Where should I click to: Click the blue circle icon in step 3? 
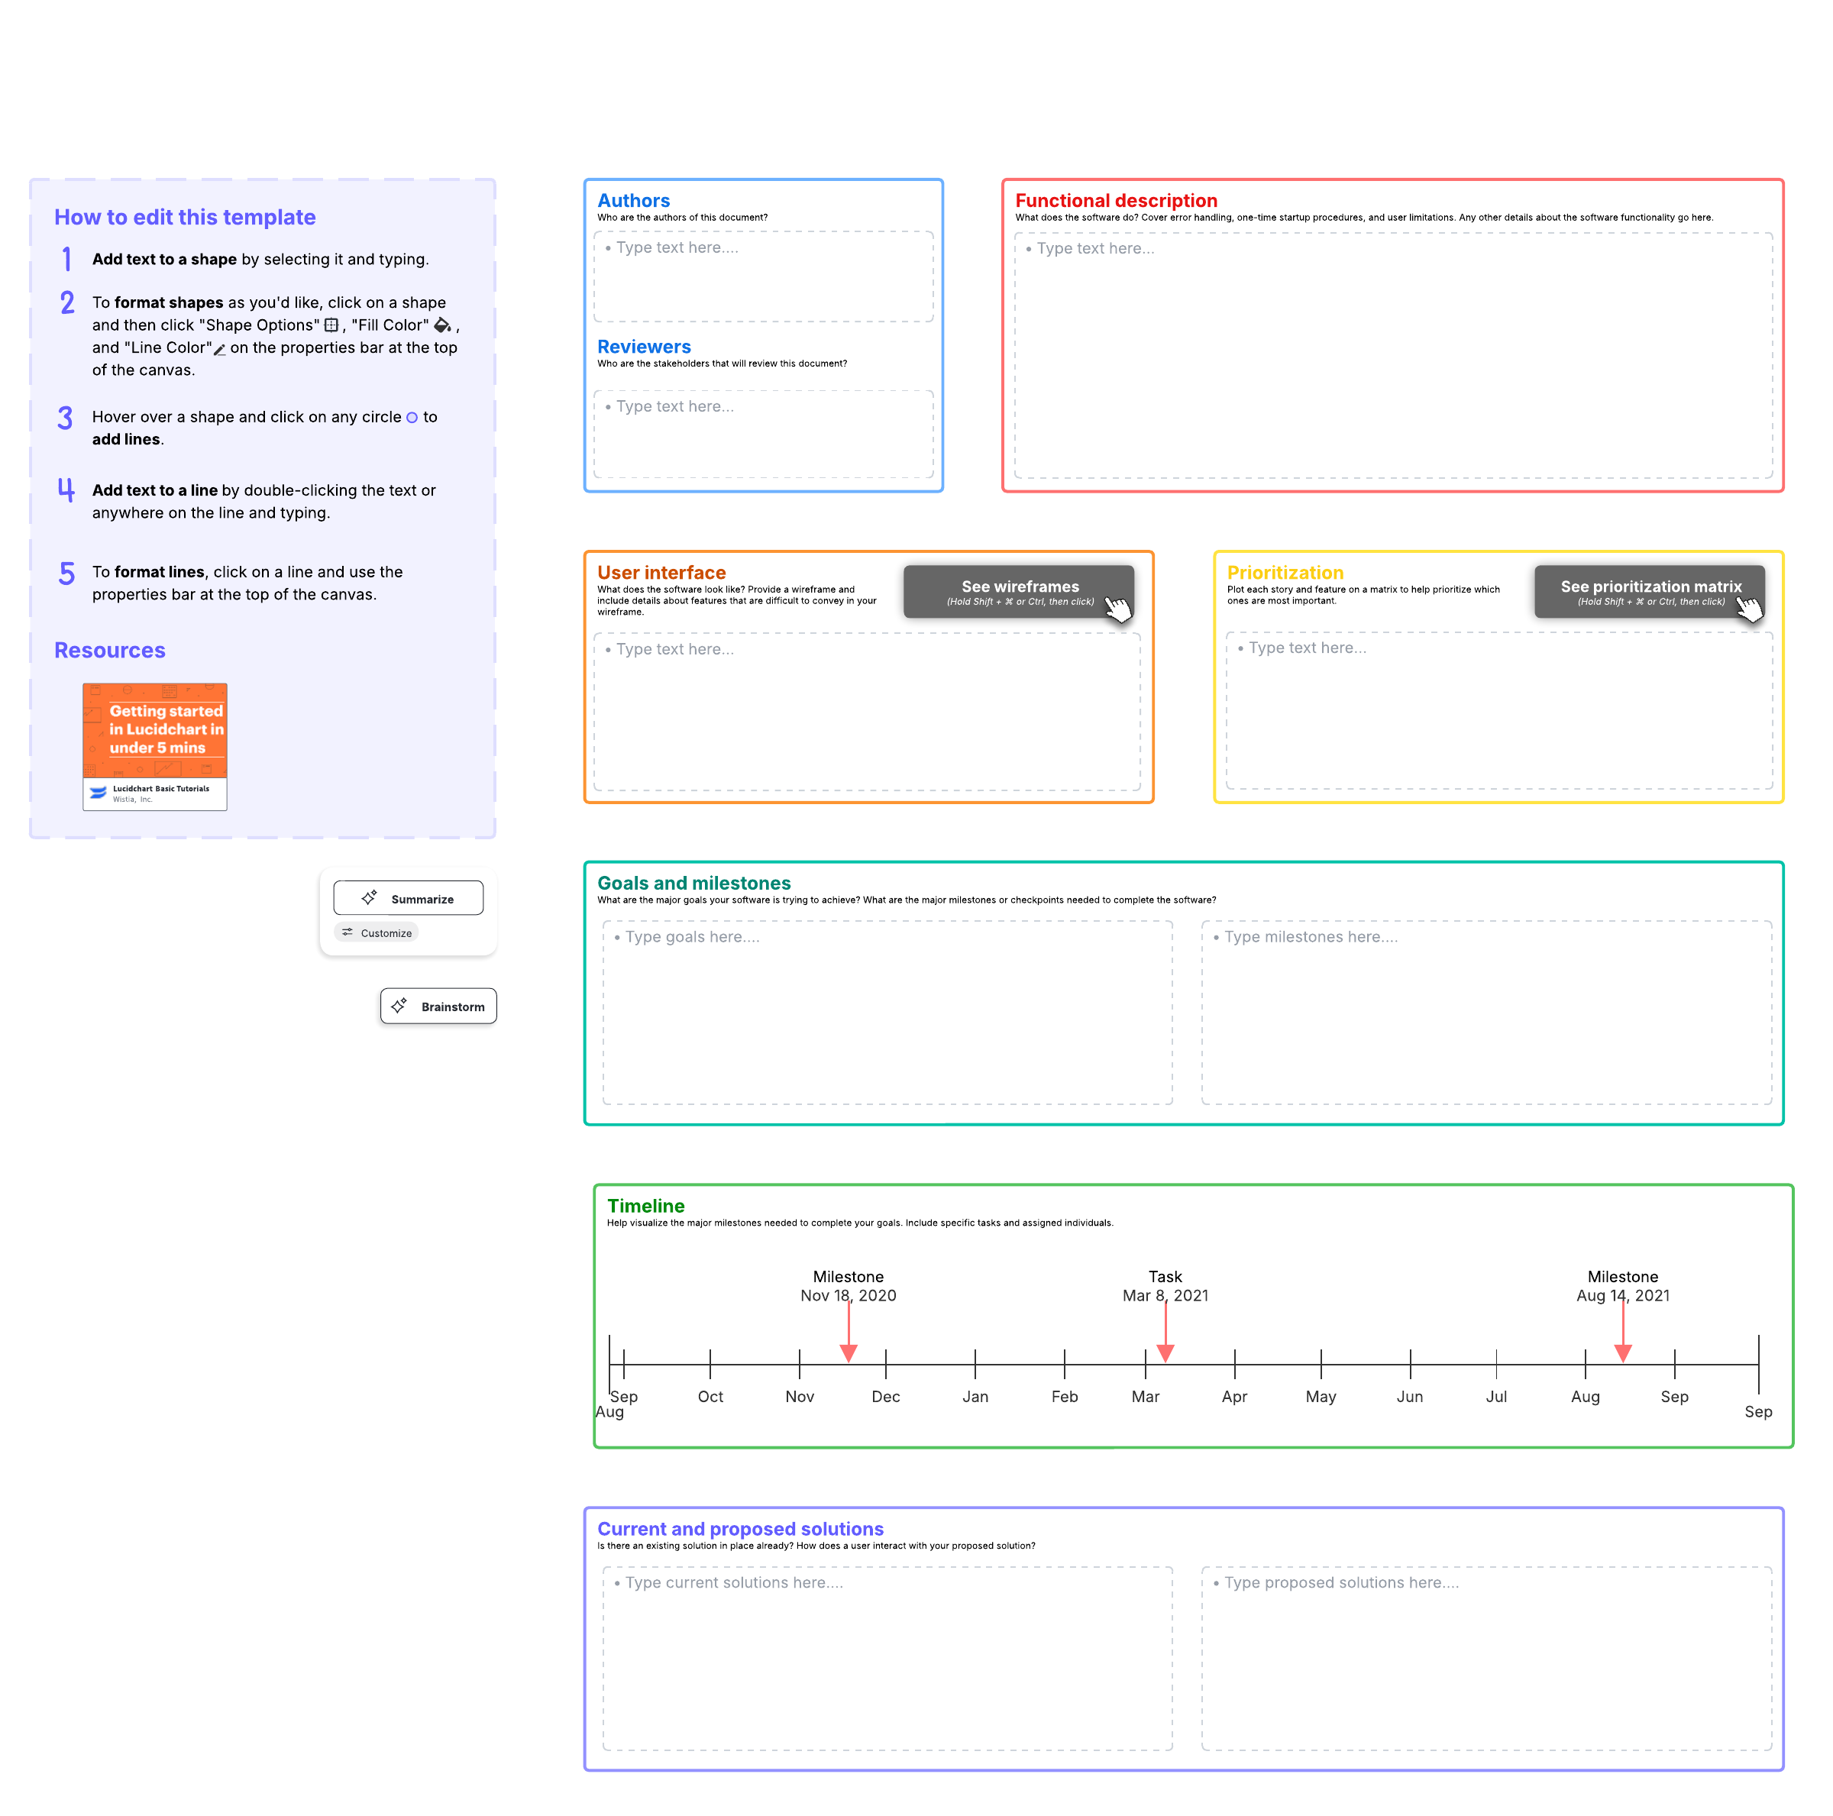click(x=412, y=418)
